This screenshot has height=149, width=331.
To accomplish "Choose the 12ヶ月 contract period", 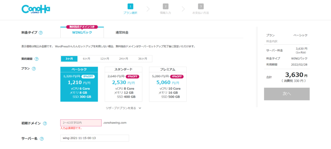I will coord(105,59).
